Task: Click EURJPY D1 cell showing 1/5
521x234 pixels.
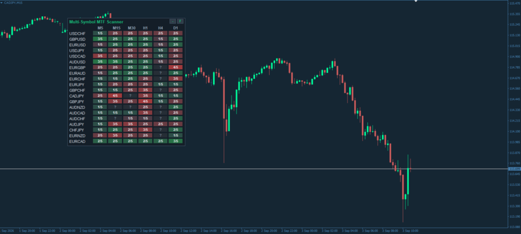Action: point(176,84)
